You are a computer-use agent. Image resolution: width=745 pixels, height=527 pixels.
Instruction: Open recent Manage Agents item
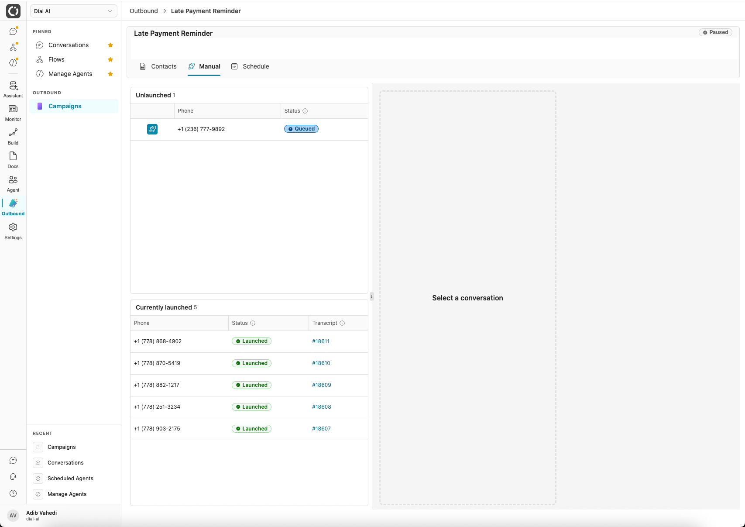(67, 494)
